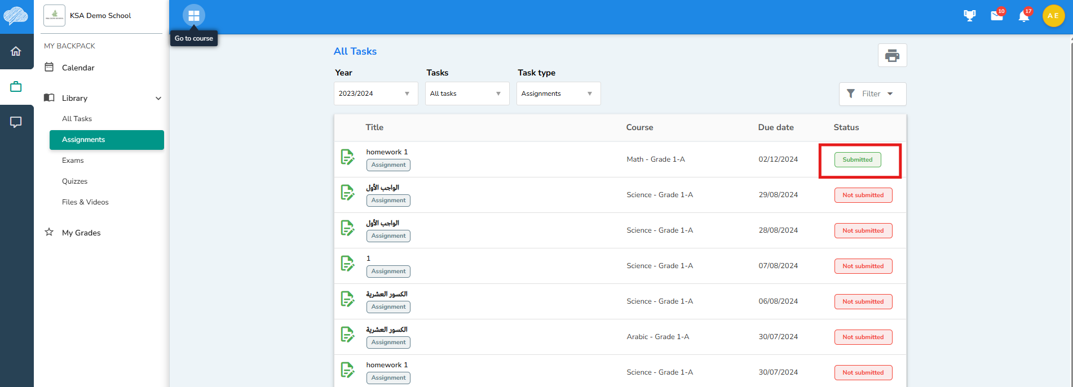
Task: Open the assignment titled 1
Action: coord(368,259)
